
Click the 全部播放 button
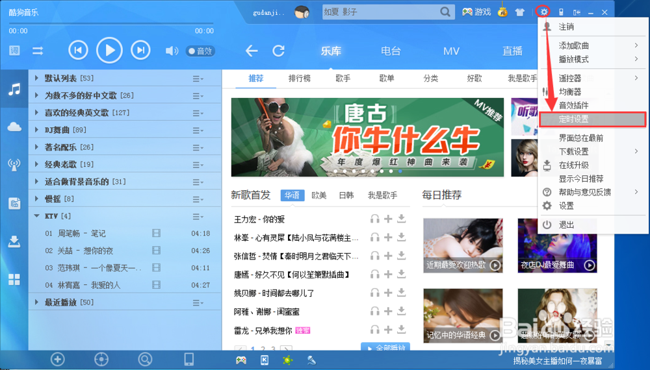point(385,347)
